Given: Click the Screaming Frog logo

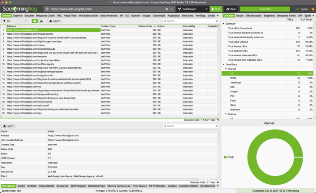Looking at the screenshot, I should [20, 9].
